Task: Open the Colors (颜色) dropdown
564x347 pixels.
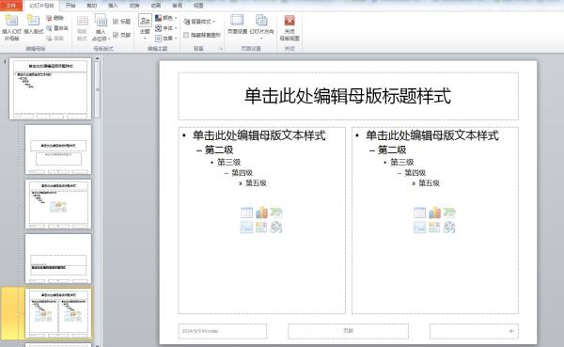Action: coord(165,18)
